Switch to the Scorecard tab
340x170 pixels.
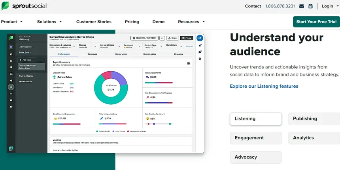click(93, 54)
